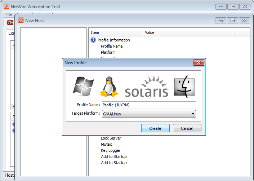The height and width of the screenshot is (181, 254).
Task: Open the Target Platform dropdown
Action: (149, 114)
